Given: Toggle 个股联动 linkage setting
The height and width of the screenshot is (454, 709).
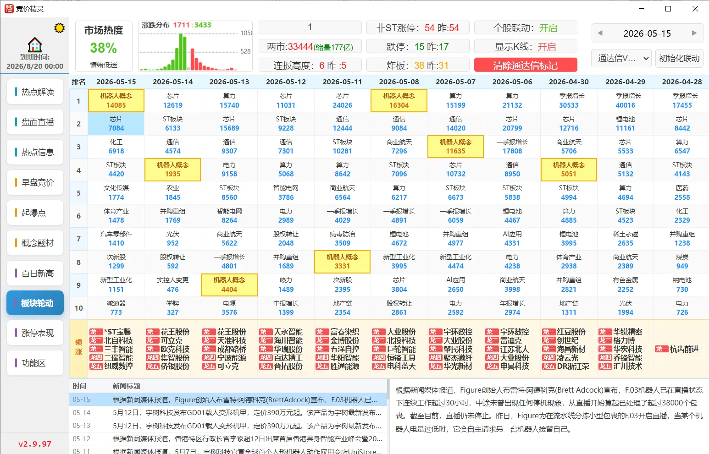Looking at the screenshot, I should [x=526, y=28].
